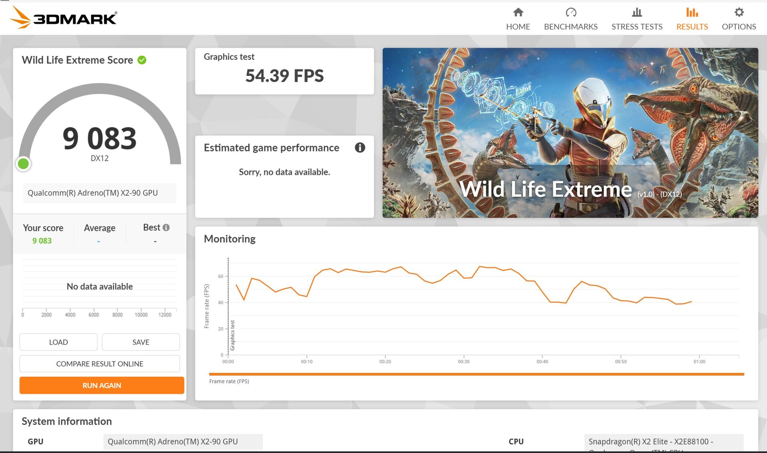Open the Home icon in navigation
This screenshot has height=453, width=767.
pyautogui.click(x=518, y=12)
